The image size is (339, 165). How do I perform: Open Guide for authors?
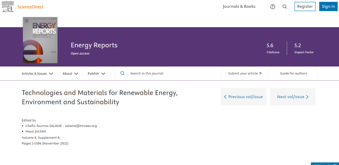[294, 73]
